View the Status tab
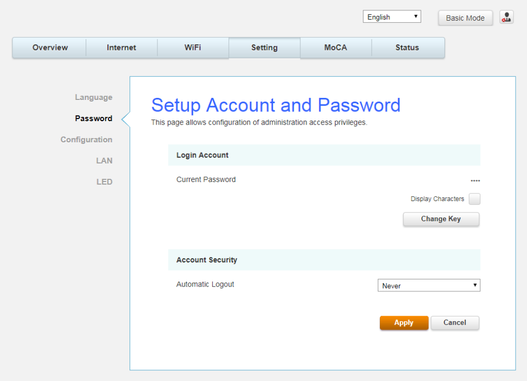The width and height of the screenshot is (527, 381). point(407,47)
